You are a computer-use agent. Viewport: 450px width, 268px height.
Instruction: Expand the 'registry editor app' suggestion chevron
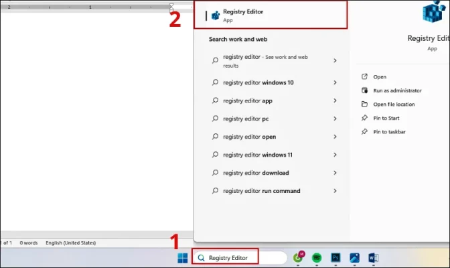tap(335, 100)
